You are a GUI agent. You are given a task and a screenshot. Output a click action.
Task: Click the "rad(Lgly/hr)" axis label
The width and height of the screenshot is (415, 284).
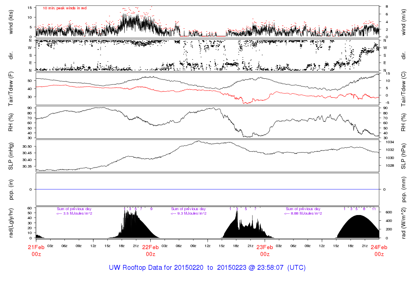[11, 222]
